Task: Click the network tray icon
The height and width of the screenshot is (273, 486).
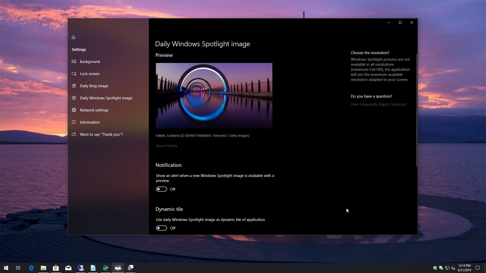Action: click(447, 268)
